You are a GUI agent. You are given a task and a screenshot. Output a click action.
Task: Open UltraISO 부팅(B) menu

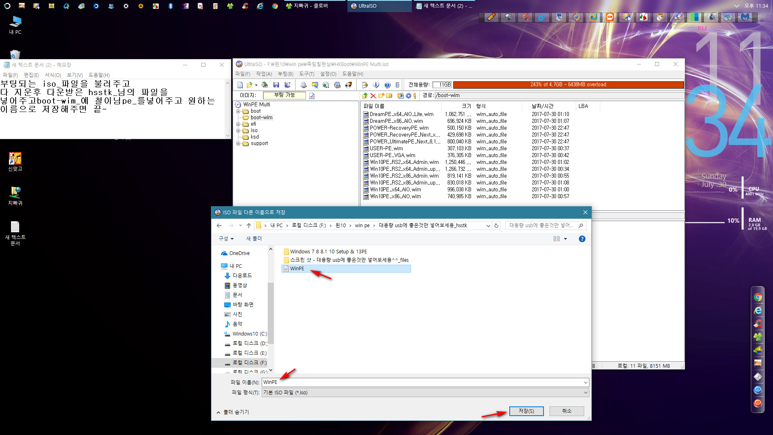[x=285, y=74]
